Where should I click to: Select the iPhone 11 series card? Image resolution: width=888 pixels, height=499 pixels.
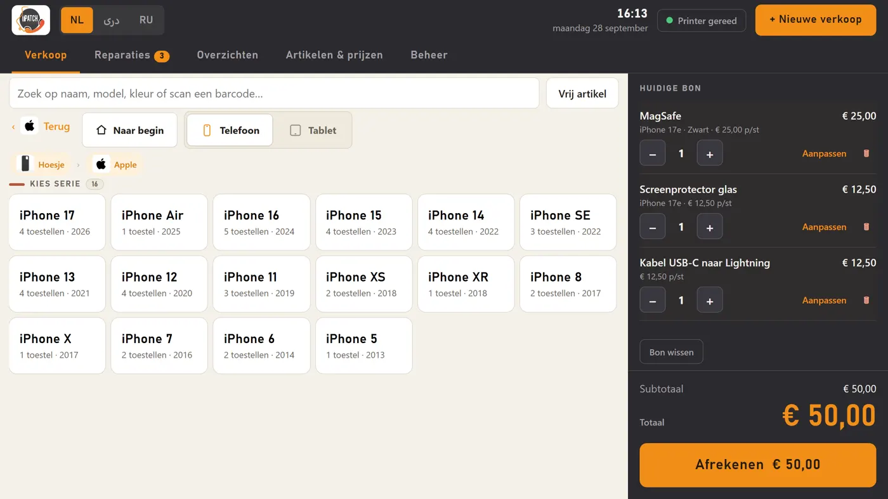click(x=261, y=284)
